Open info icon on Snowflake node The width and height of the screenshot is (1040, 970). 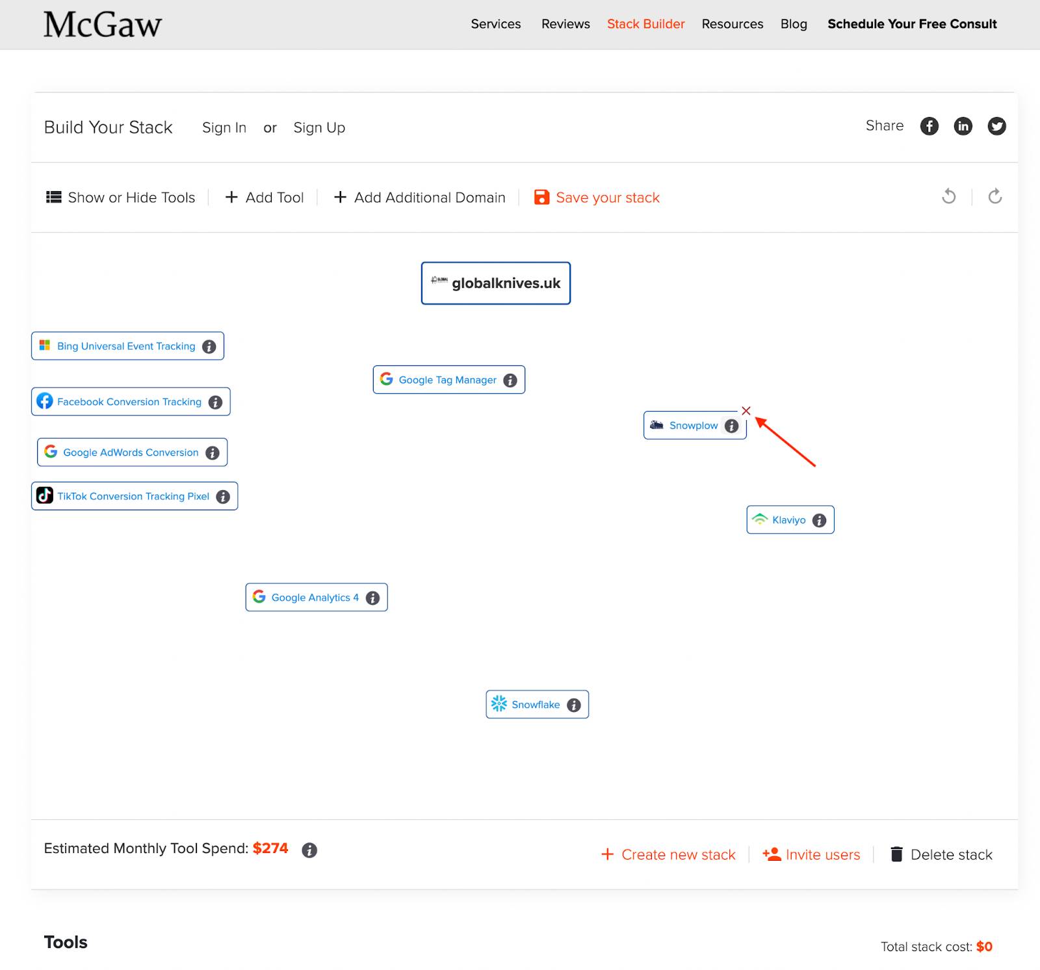(x=573, y=705)
